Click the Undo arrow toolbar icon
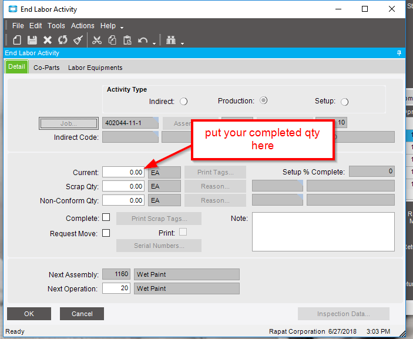 click(143, 41)
